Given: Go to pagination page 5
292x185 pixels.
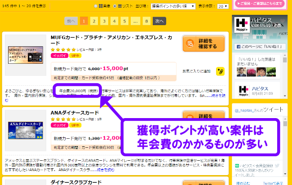Looking at the screenshot, I should click(124, 21).
